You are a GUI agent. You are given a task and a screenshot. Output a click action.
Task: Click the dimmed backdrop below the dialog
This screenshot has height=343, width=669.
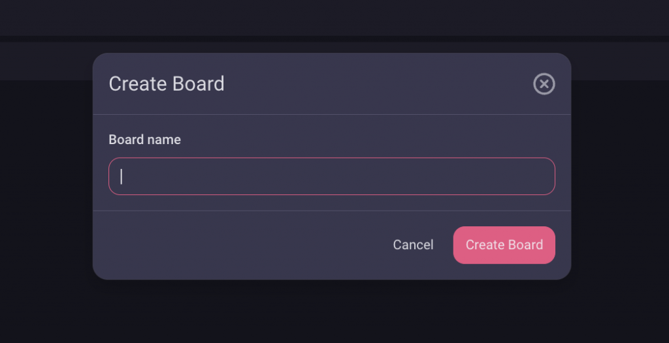tap(331, 313)
